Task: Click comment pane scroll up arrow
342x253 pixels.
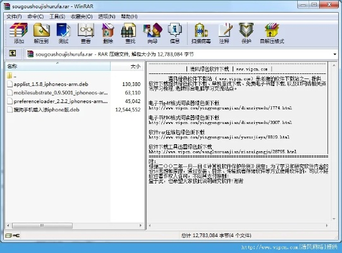Action: click(x=334, y=65)
